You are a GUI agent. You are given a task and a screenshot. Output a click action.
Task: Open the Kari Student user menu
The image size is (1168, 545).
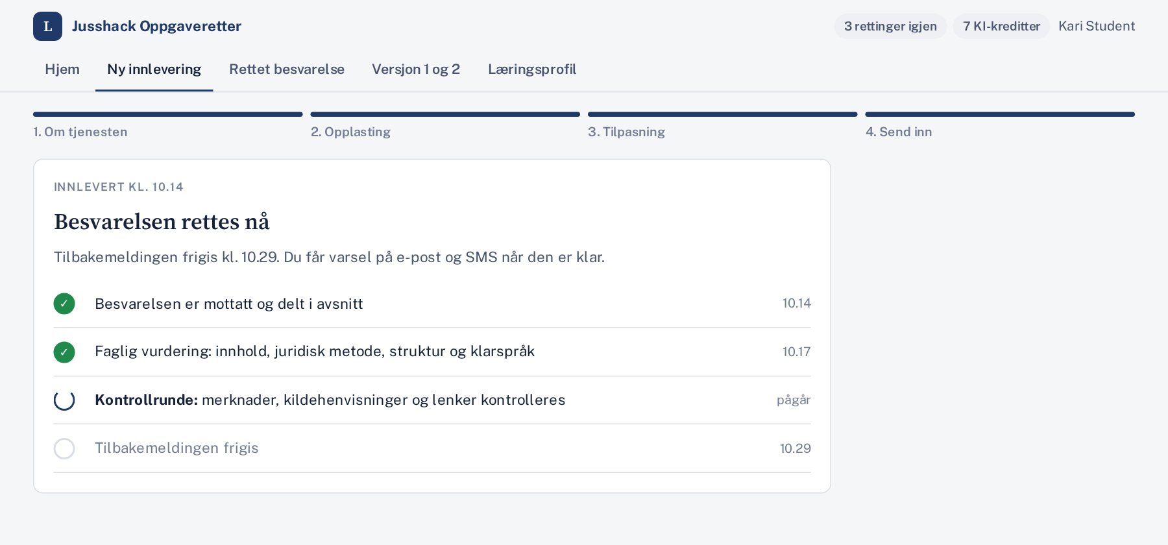(1097, 26)
